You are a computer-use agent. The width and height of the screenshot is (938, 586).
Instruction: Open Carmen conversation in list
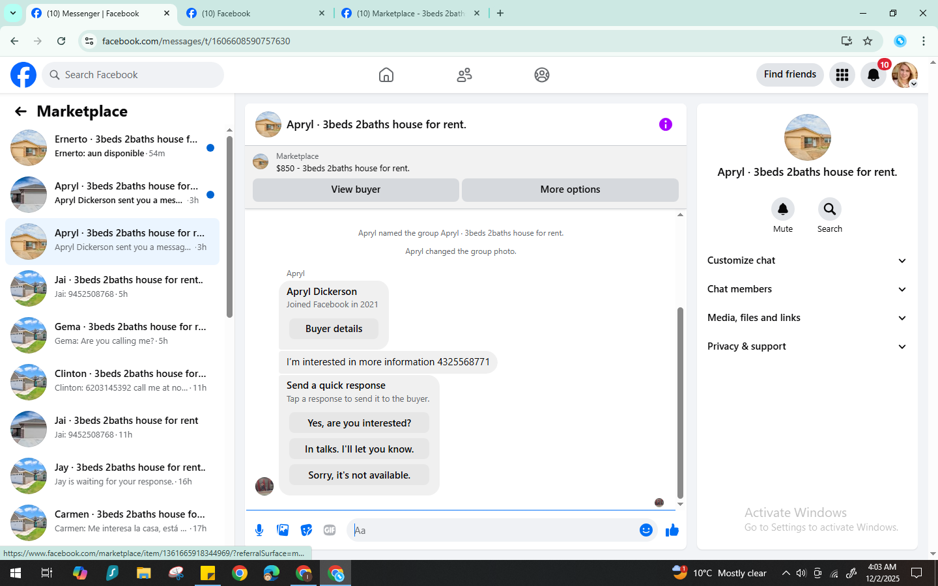click(x=112, y=523)
